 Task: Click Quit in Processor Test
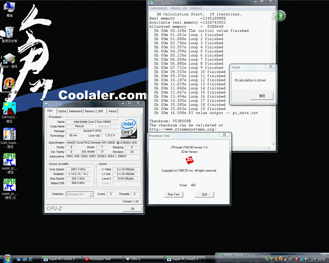point(204,194)
